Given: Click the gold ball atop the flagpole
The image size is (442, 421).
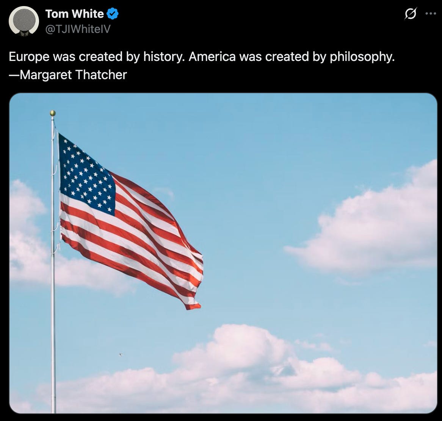Looking at the screenshot, I should click(x=53, y=113).
